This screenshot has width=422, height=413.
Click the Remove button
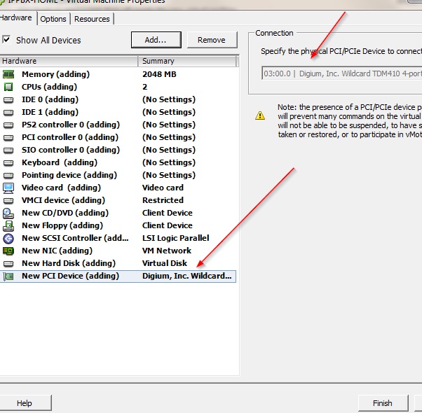point(211,40)
